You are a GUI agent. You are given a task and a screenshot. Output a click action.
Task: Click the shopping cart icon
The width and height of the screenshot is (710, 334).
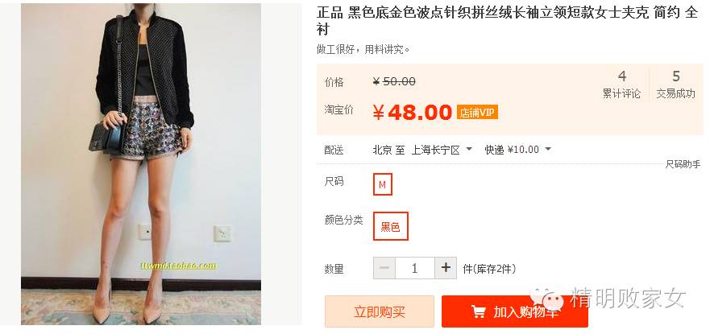[x=479, y=311]
